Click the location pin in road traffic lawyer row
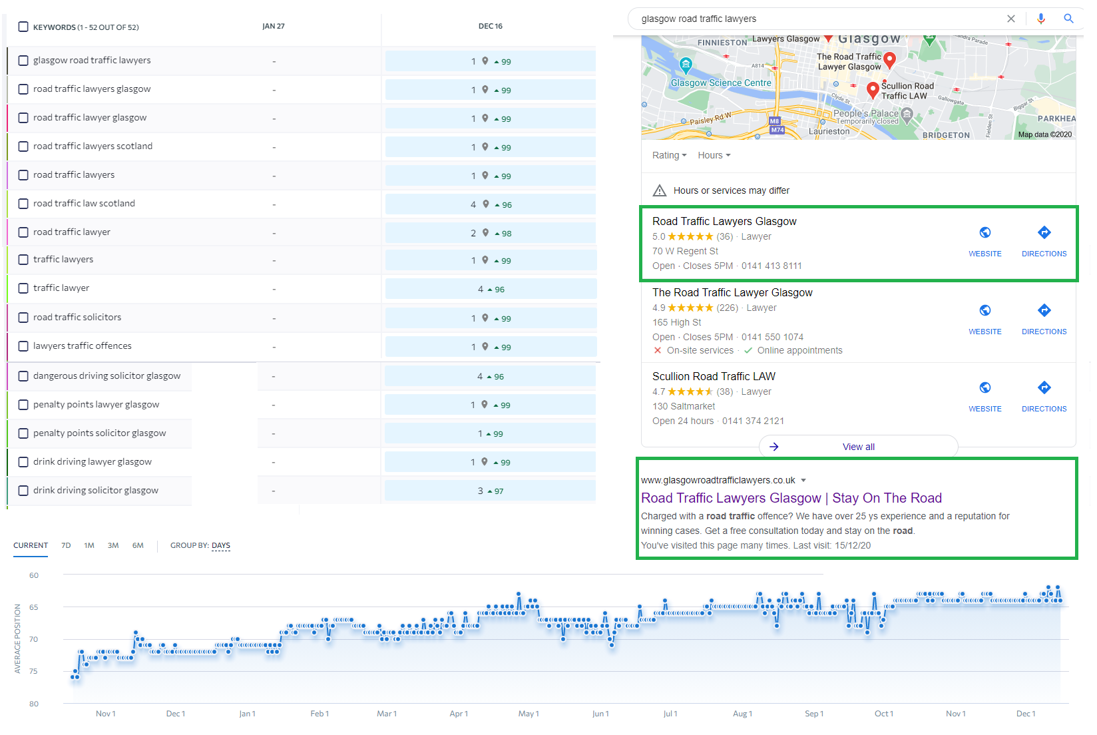This screenshot has height=735, width=1097. [x=486, y=233]
